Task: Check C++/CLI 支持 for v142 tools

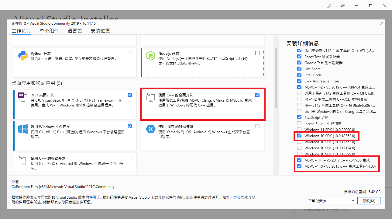Action: pyautogui.click(x=299, y=99)
